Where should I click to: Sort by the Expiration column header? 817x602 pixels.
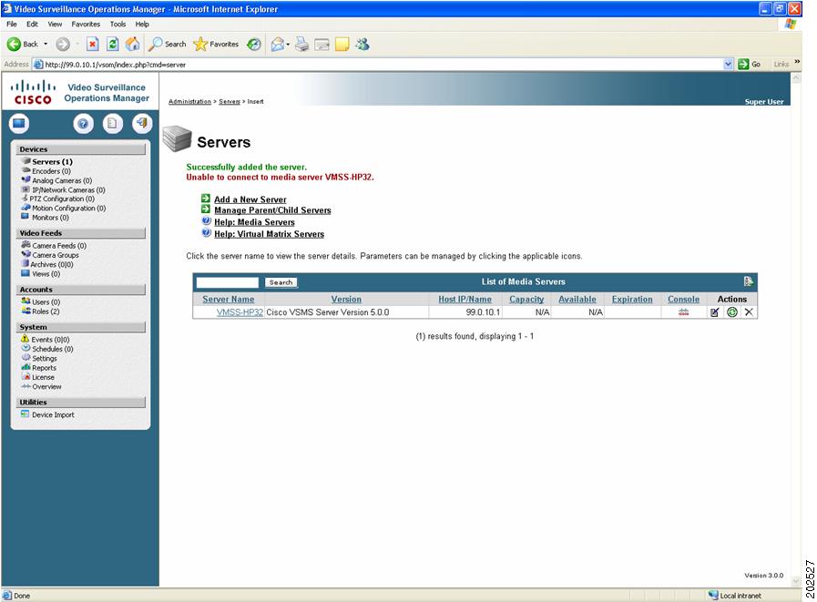click(x=632, y=299)
